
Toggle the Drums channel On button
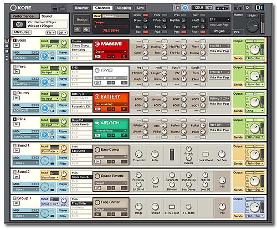16,98
